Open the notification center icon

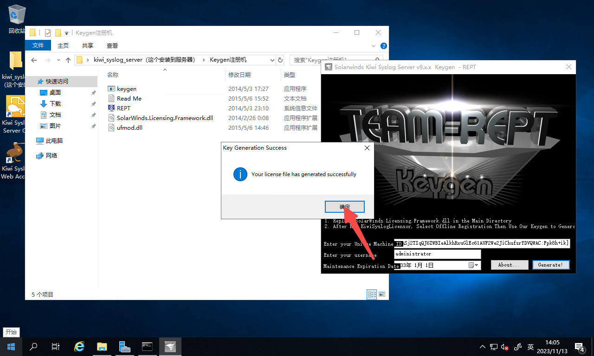tap(580, 347)
